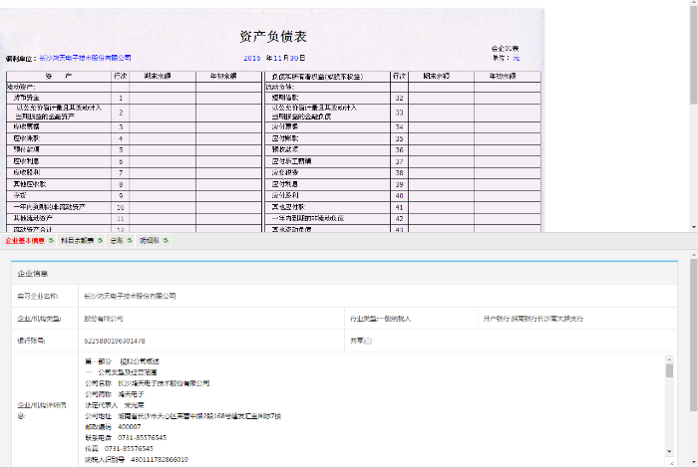Click the green refresh icon beside 科目余额表
698x468 pixels.
coord(100,240)
